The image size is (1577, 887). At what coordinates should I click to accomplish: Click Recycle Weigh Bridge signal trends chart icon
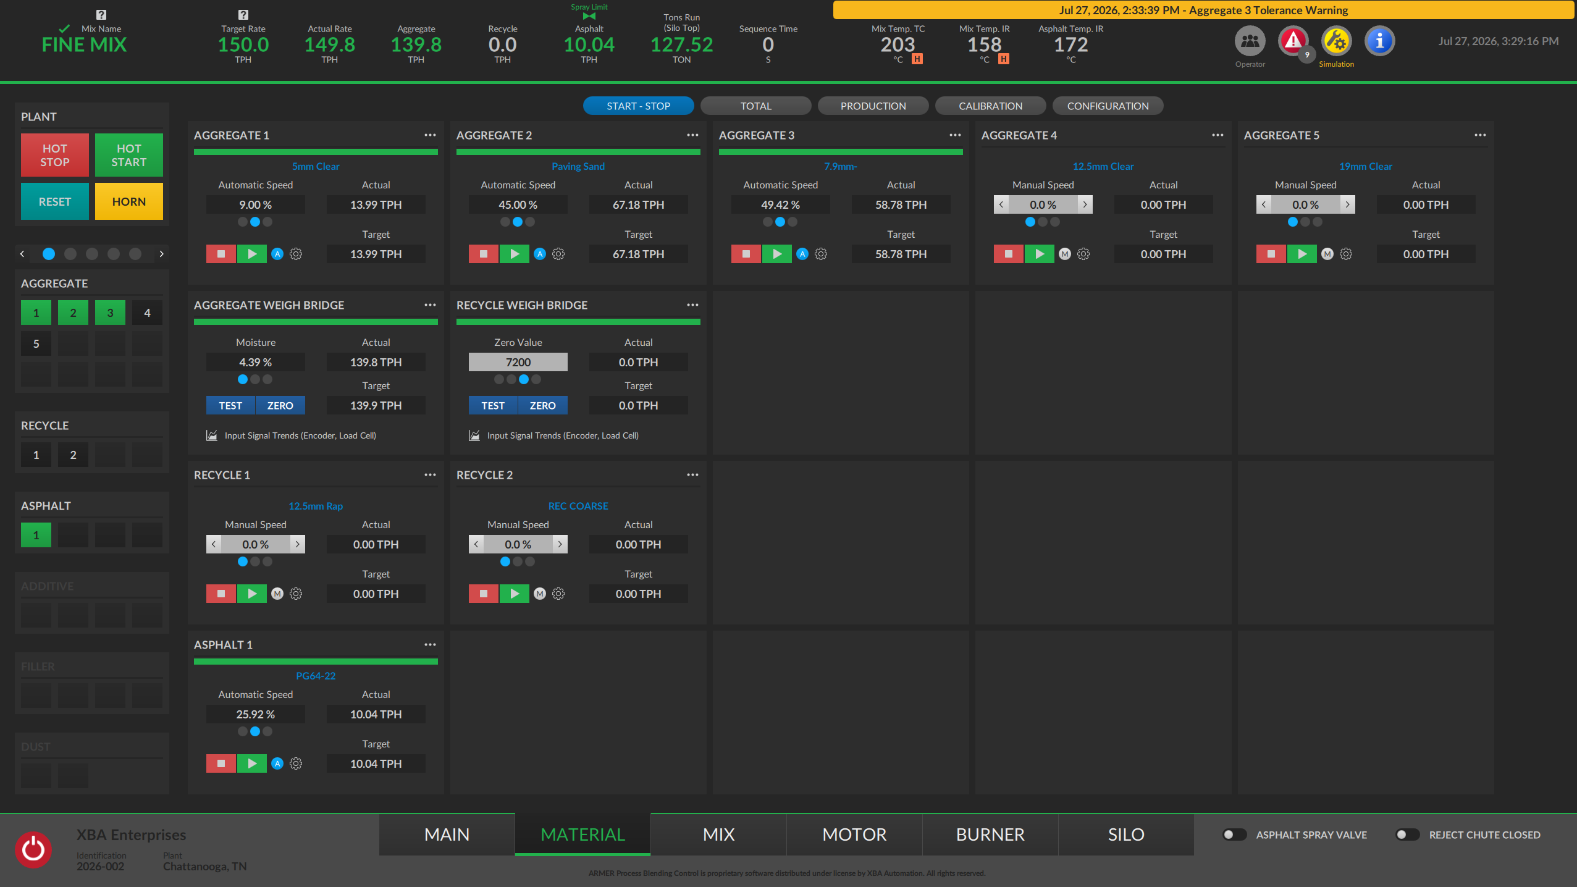coord(474,435)
